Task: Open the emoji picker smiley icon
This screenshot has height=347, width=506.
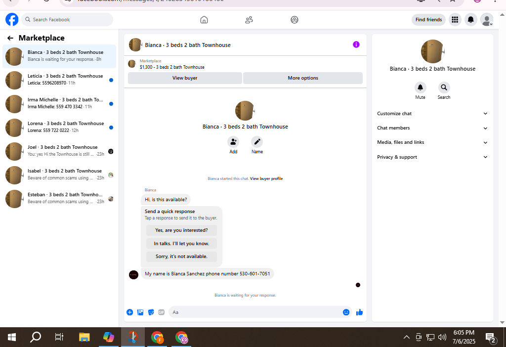Action: 346,312
